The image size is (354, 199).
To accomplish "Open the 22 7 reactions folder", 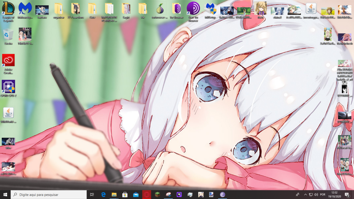I will [x=75, y=11].
